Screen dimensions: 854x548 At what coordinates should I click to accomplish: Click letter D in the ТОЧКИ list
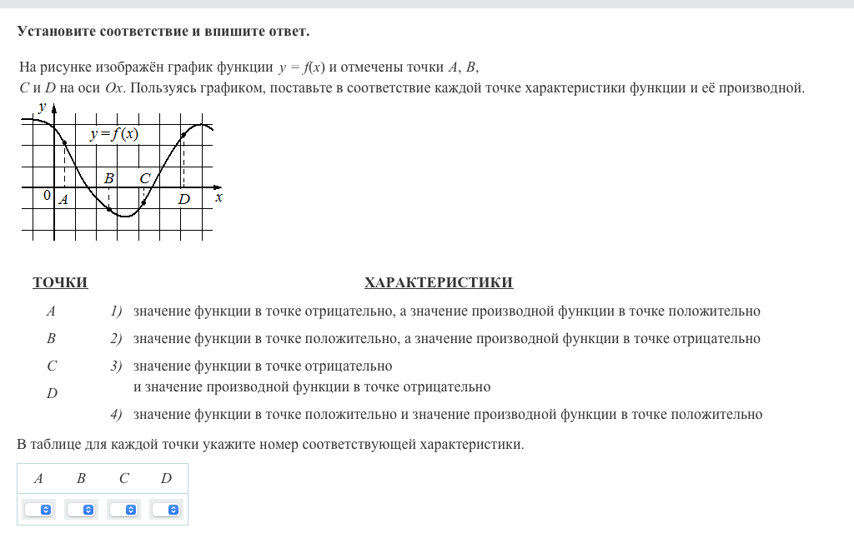(x=52, y=393)
